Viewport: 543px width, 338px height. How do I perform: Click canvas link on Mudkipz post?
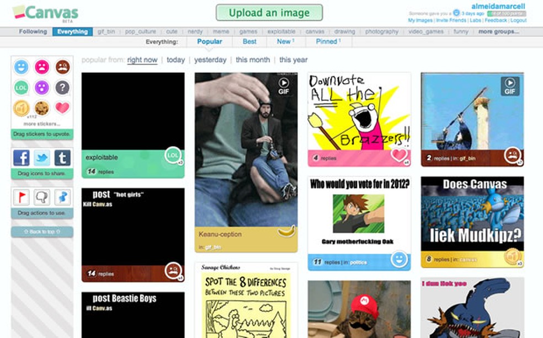pos(469,260)
